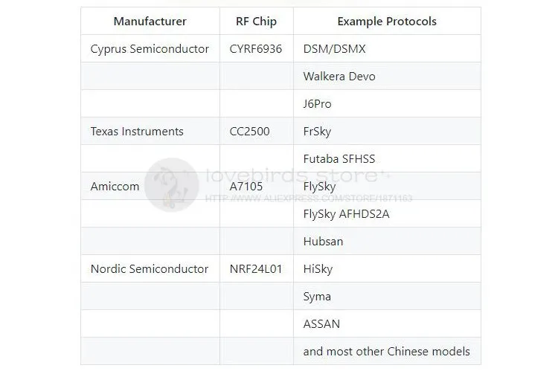Click the Amiccom manufacturer cell
Image resolution: width=558 pixels, height=371 pixels.
coord(150,186)
